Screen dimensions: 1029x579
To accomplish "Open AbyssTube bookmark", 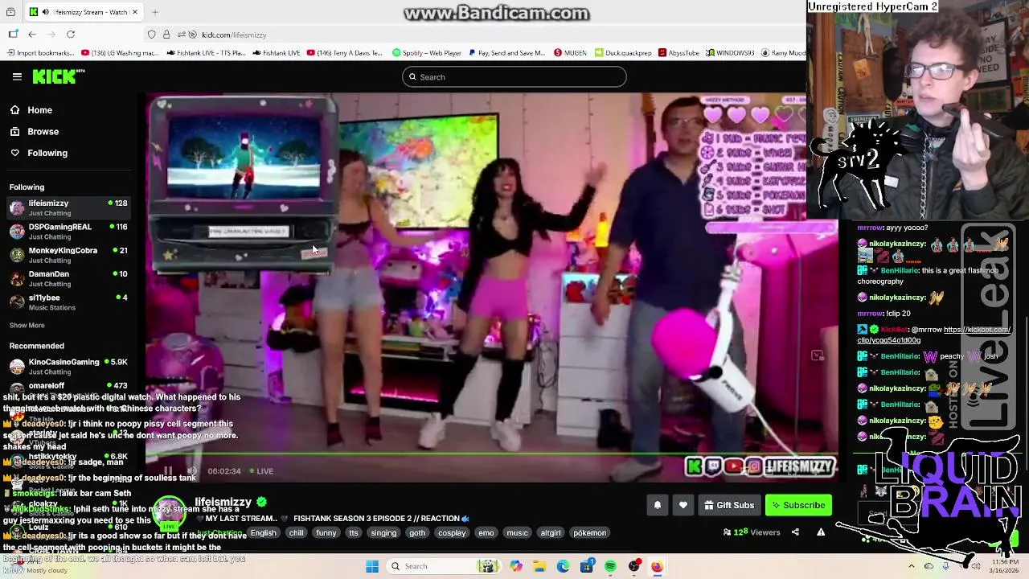I will click(678, 53).
